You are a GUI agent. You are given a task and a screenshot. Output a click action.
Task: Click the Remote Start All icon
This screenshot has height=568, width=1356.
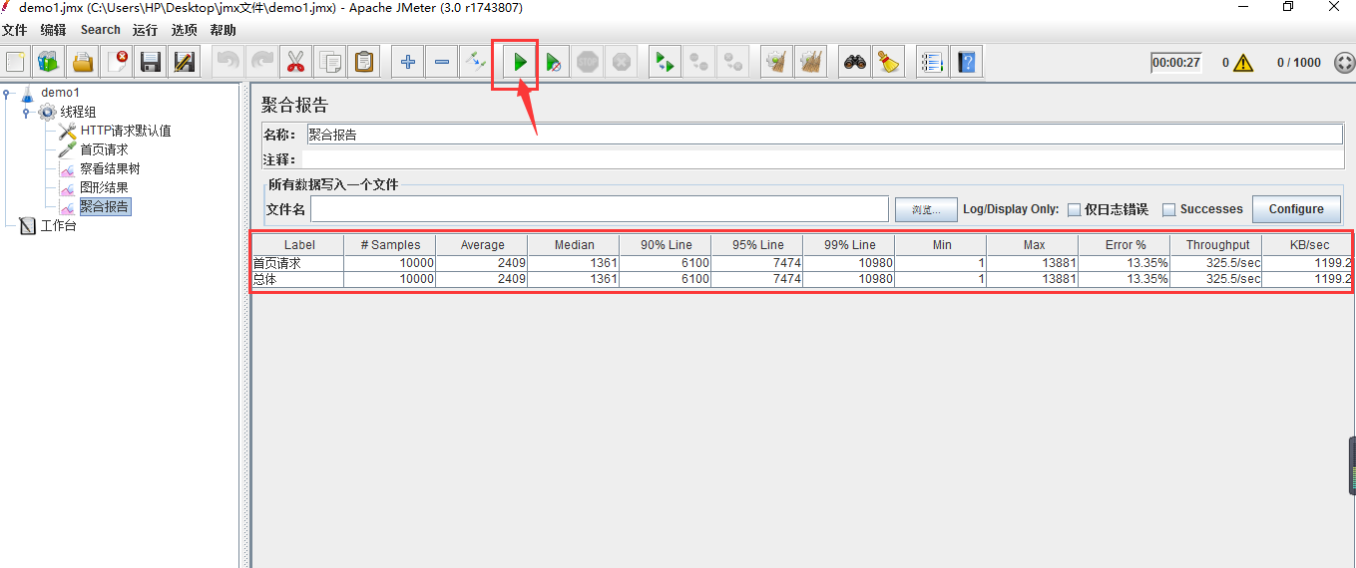pos(666,62)
